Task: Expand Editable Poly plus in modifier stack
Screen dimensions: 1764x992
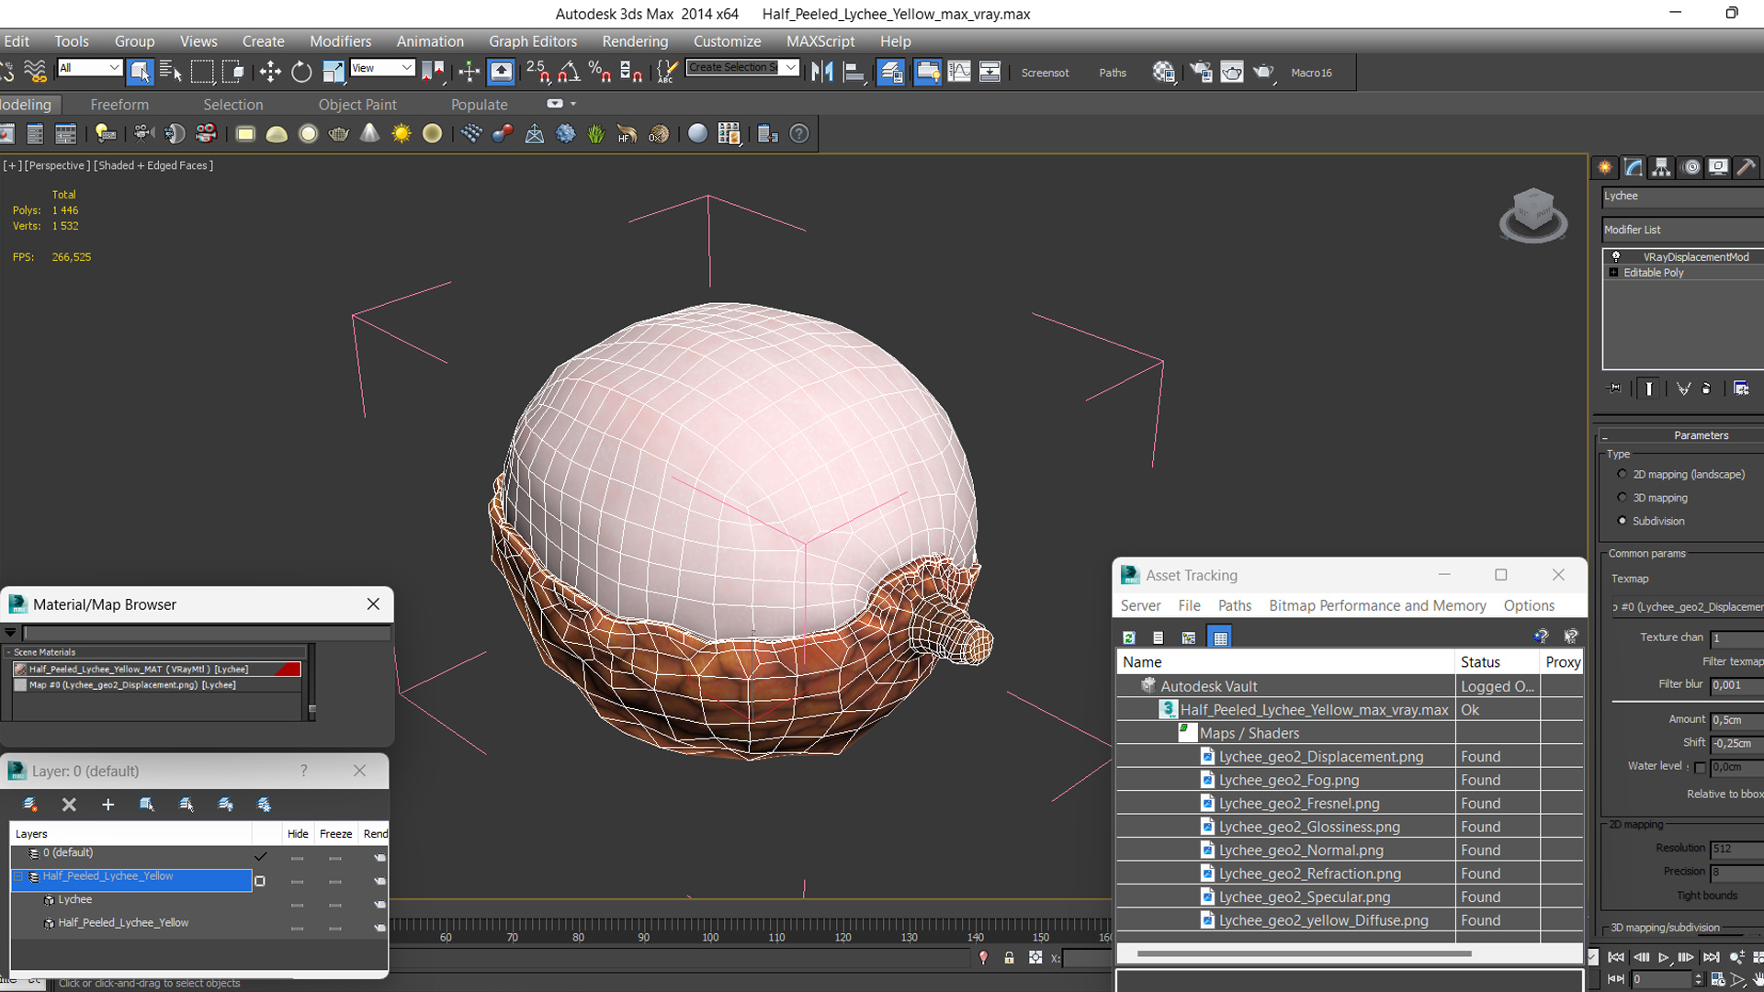Action: pos(1614,273)
